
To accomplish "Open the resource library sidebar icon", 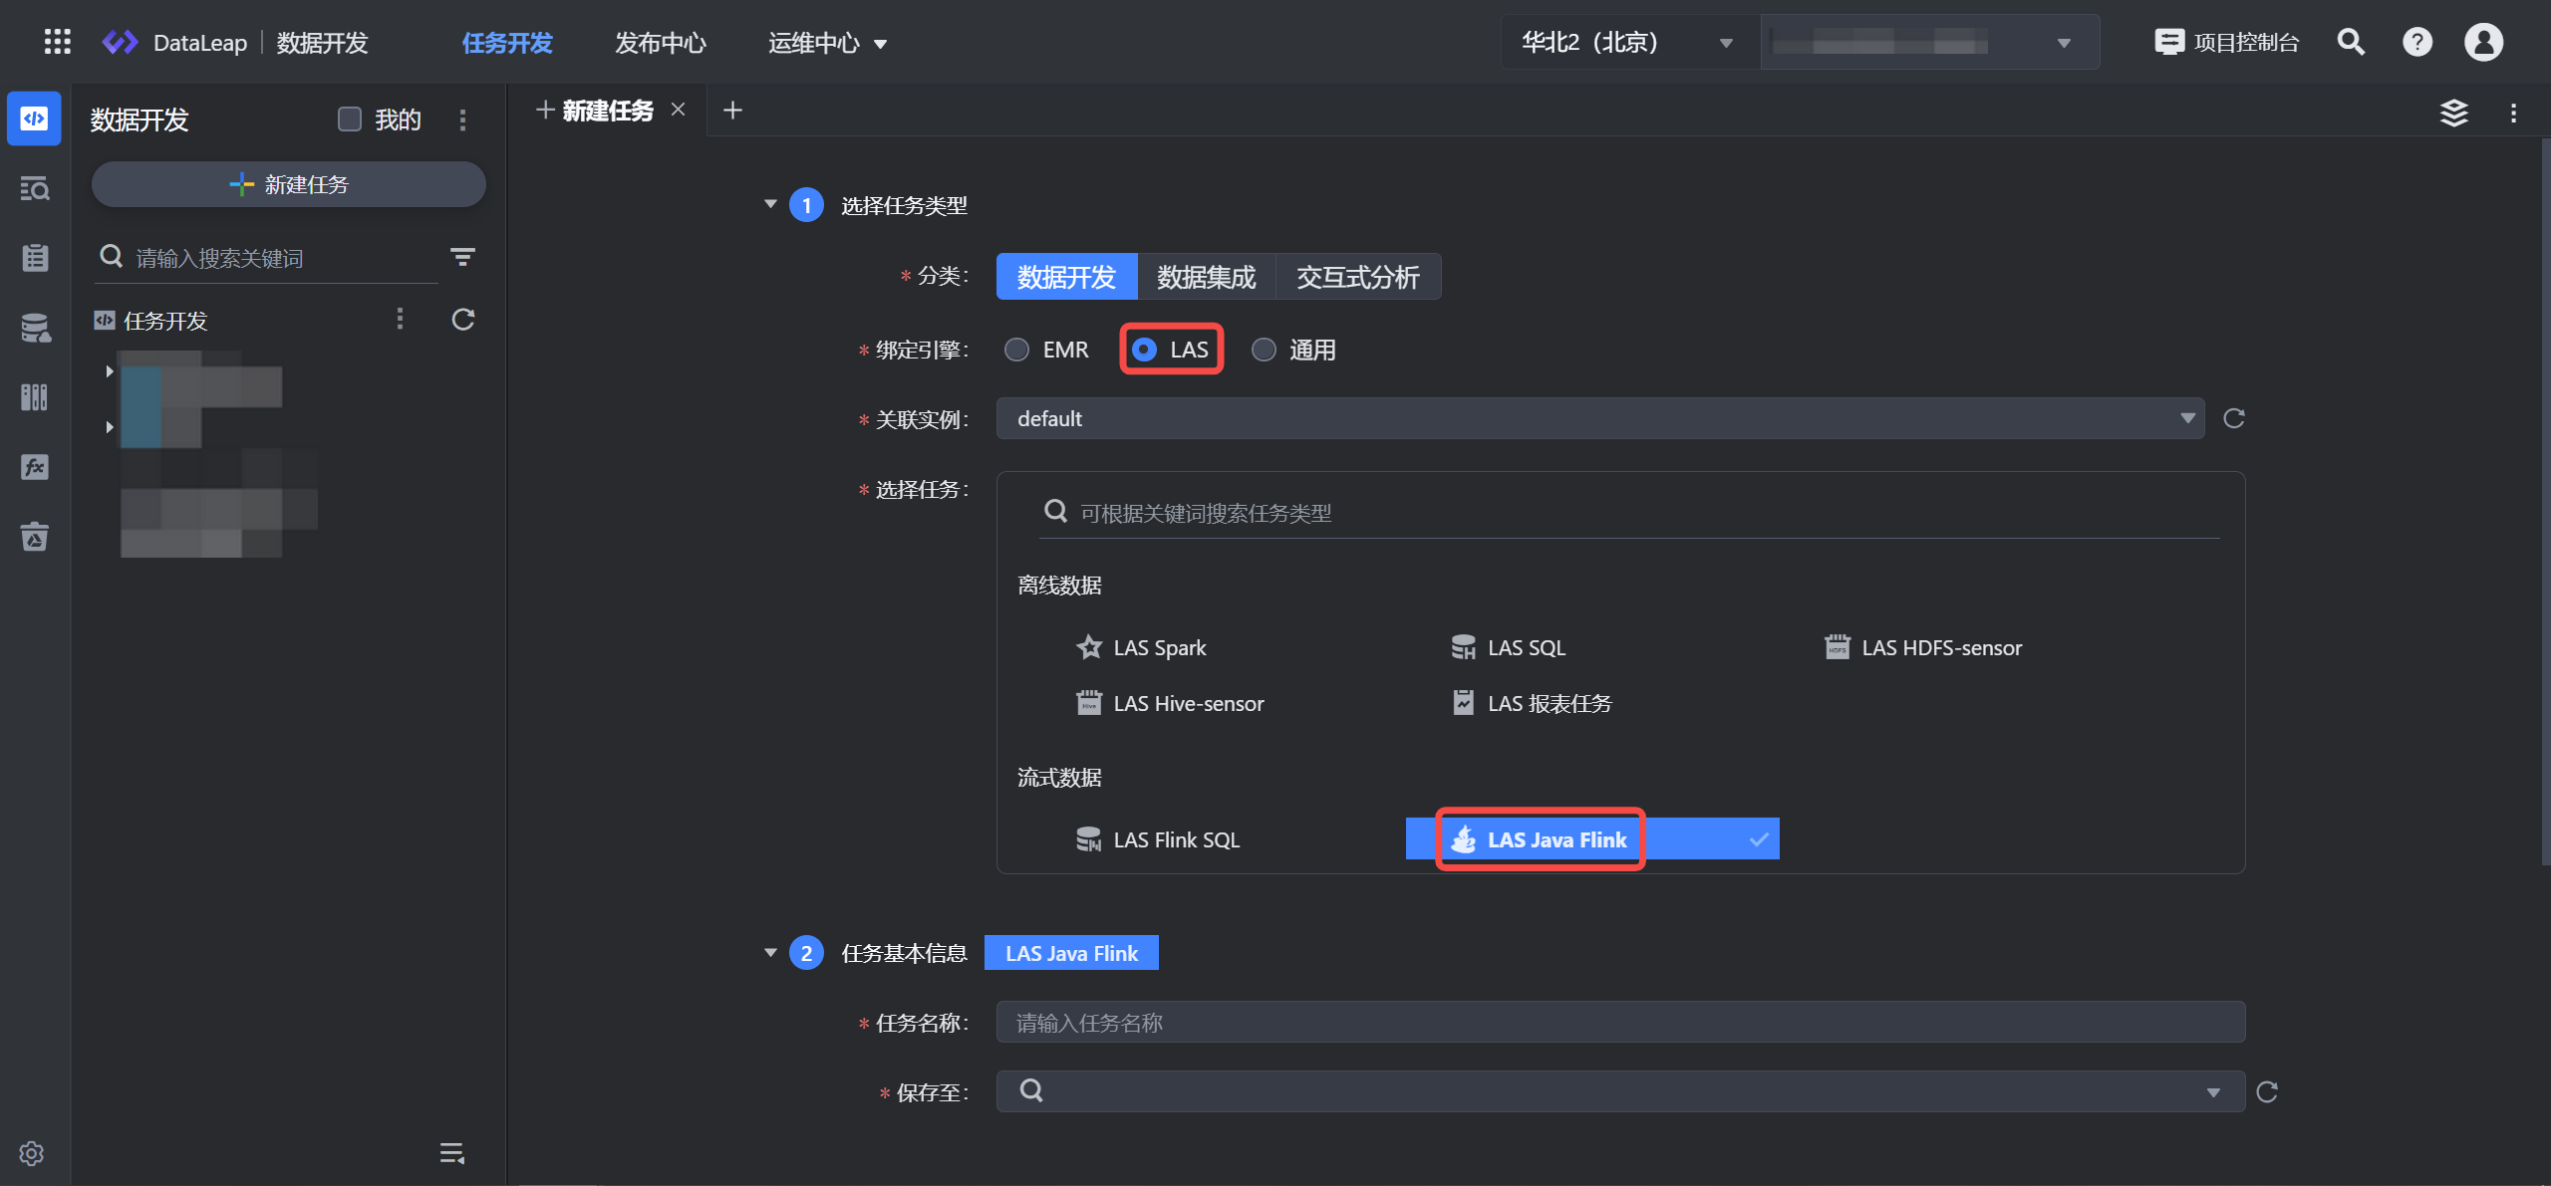I will point(35,397).
